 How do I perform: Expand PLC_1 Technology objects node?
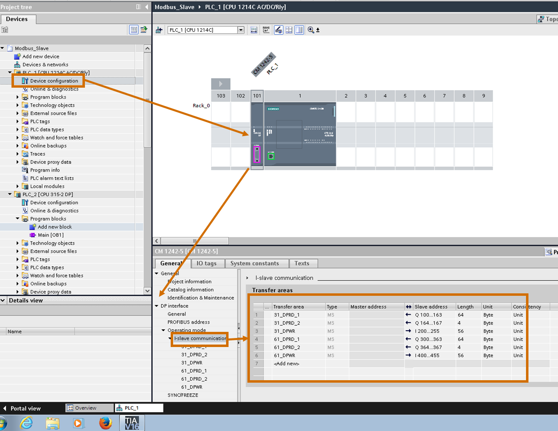[18, 105]
